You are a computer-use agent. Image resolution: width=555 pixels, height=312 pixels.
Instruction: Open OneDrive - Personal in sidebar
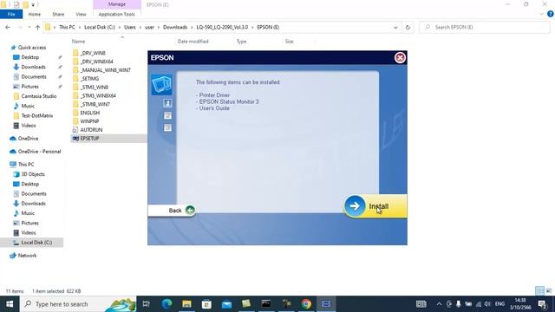[x=39, y=152]
